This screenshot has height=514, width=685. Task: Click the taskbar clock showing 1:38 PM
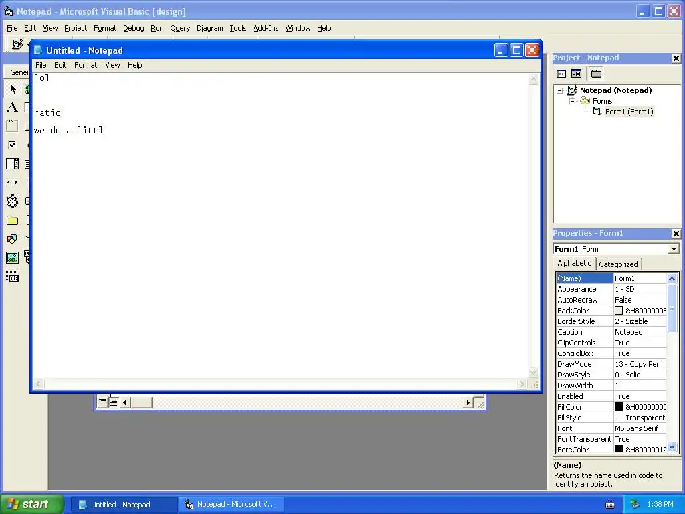[x=660, y=505]
